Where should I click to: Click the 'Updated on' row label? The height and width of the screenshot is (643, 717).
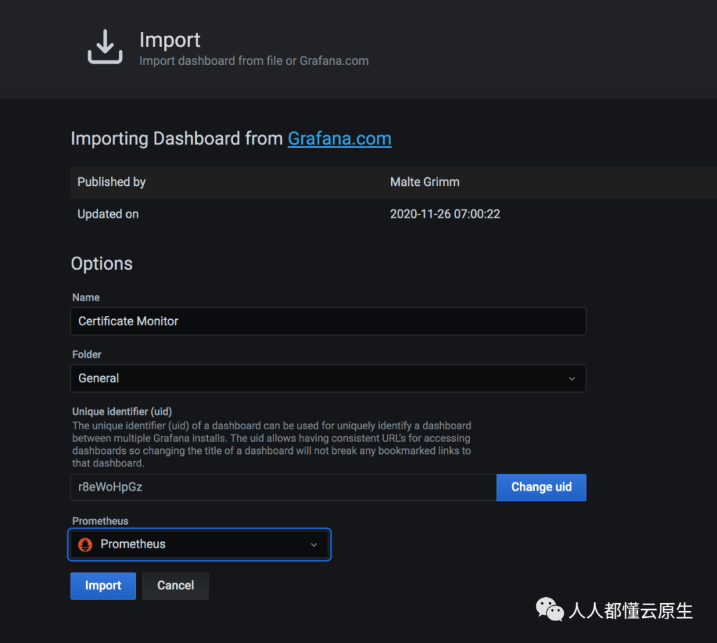108,214
